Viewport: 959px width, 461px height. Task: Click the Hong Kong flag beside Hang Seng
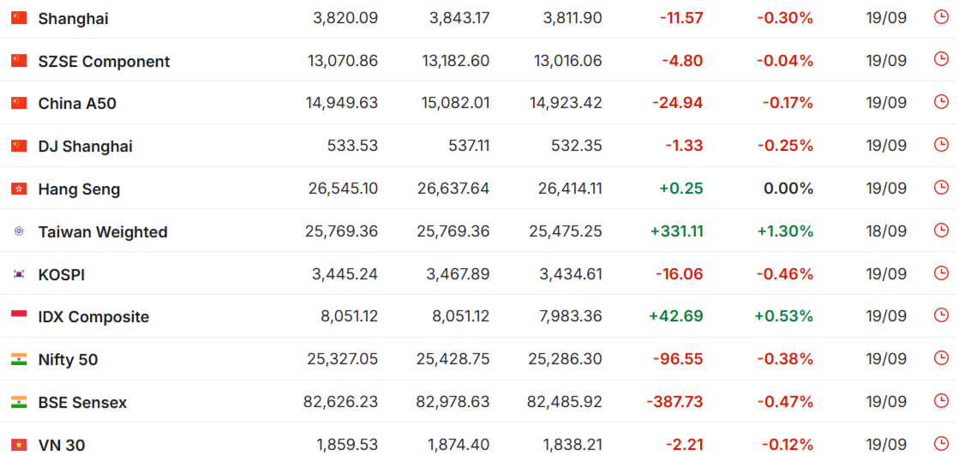pyautogui.click(x=19, y=189)
